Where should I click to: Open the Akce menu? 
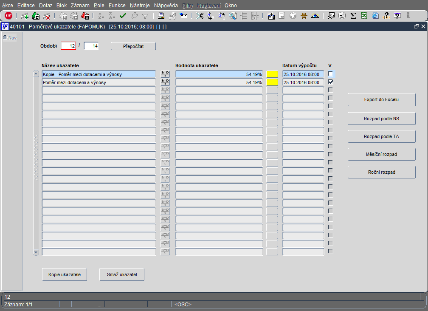[x=7, y=6]
